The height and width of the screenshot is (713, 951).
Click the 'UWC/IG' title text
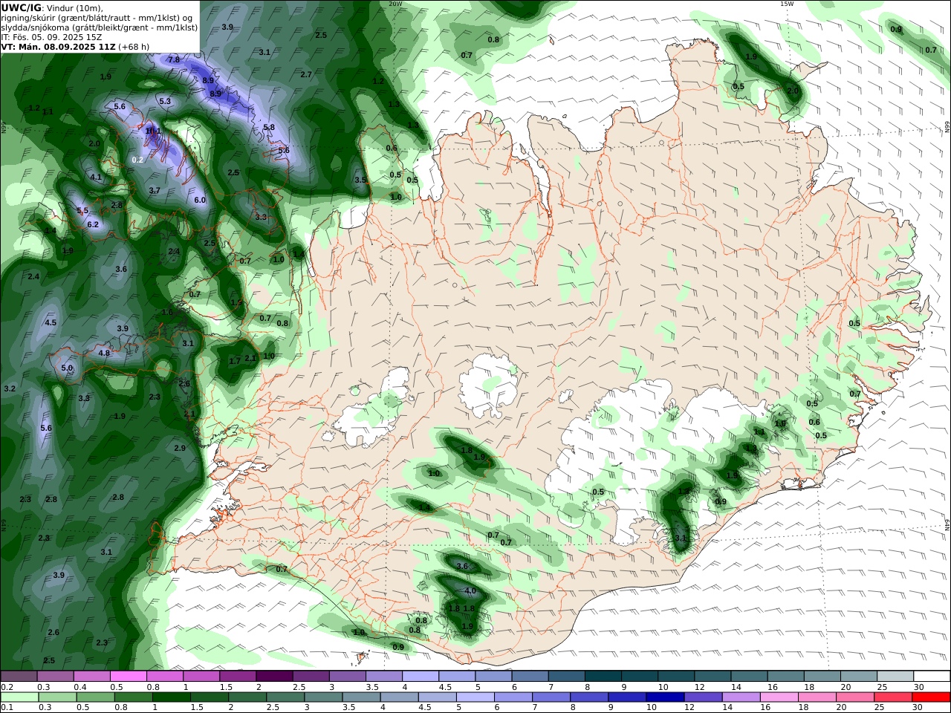21,7
